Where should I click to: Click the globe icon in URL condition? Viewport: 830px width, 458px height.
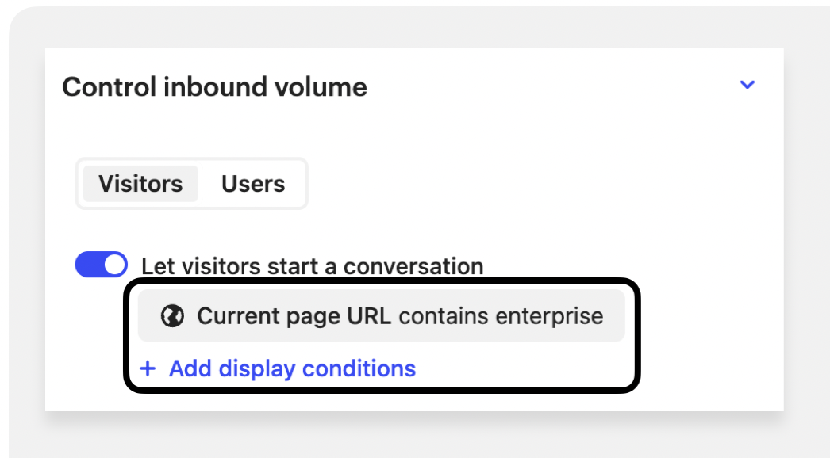point(171,316)
